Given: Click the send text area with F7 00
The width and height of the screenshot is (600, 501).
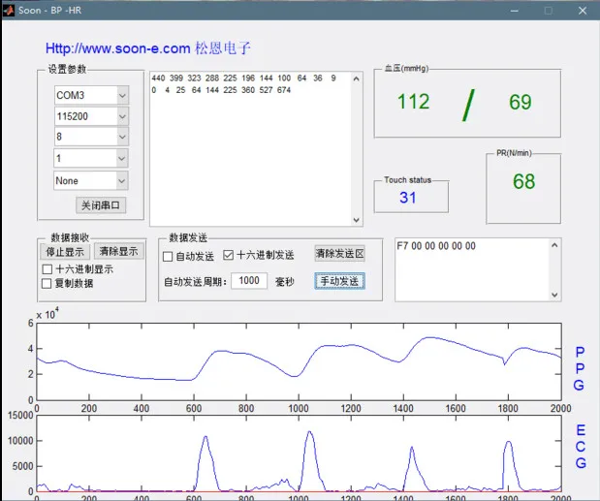Looking at the screenshot, I should pyautogui.click(x=472, y=269).
